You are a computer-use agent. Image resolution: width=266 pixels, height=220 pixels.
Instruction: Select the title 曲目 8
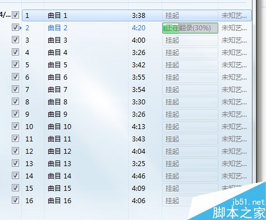coord(57,102)
